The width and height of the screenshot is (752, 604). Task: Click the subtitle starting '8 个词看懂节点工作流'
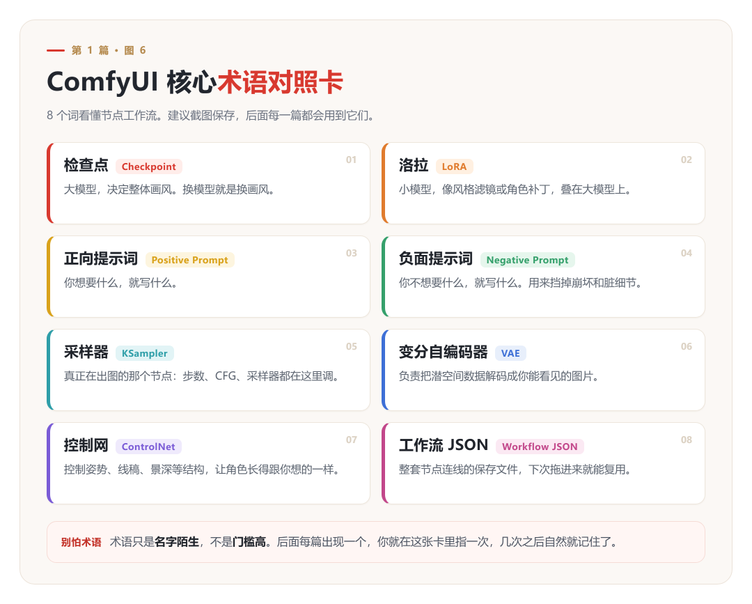pyautogui.click(x=210, y=116)
